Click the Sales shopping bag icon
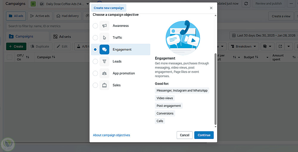 tap(104, 85)
